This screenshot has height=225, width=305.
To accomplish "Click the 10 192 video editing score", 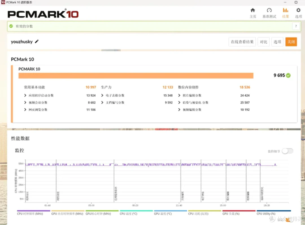I will point(245,110).
